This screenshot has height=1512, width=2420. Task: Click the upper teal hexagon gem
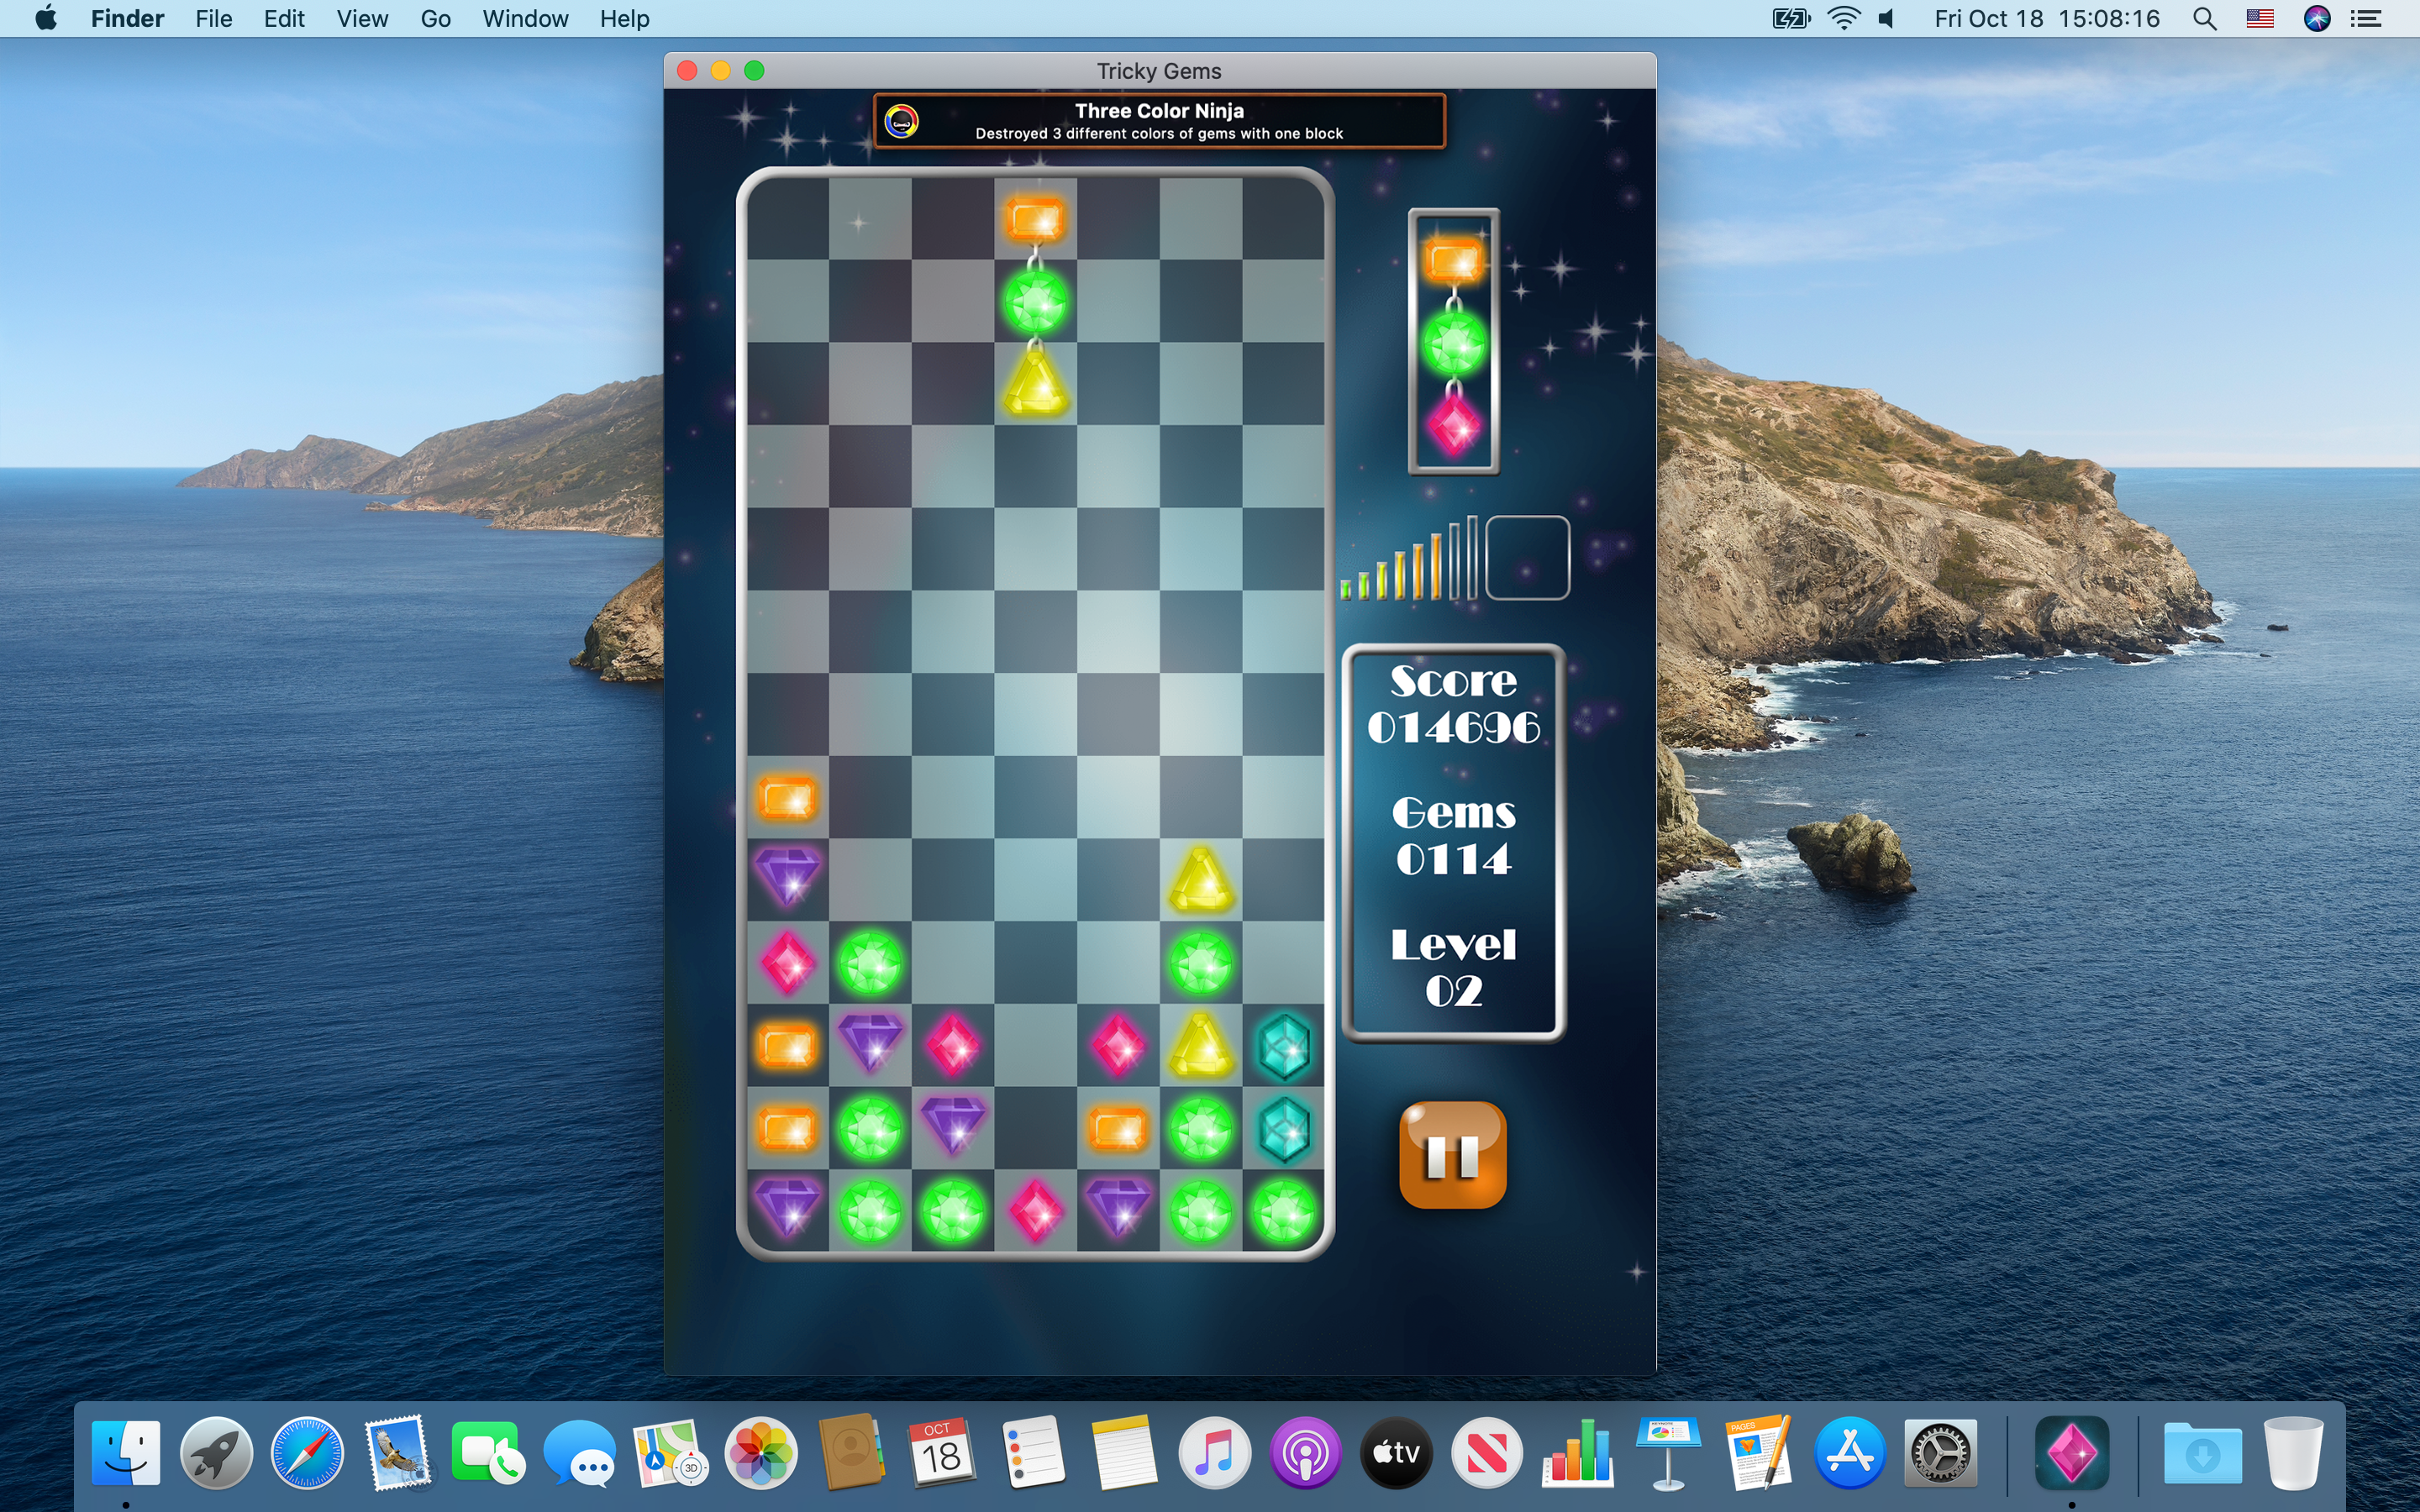1284,1047
